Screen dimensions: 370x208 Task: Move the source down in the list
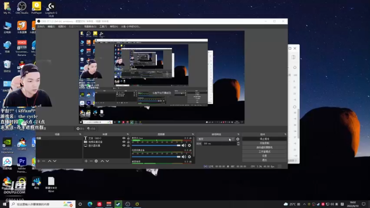coord(107,161)
